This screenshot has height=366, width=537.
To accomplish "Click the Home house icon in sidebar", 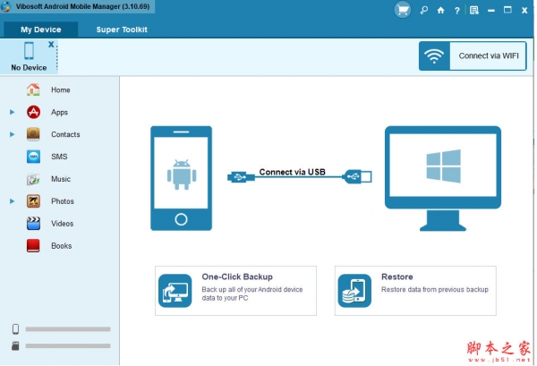I will (x=33, y=89).
